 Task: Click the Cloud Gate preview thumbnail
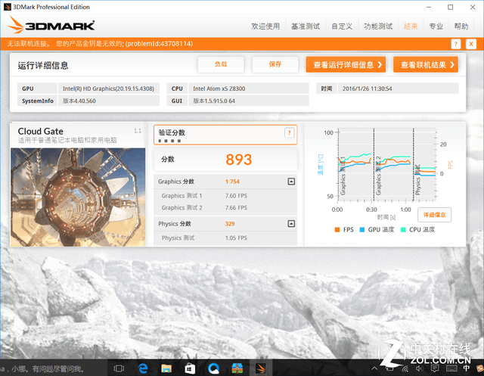tap(79, 195)
